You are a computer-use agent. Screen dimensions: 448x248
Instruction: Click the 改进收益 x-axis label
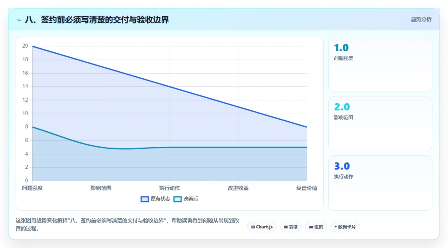tap(238, 188)
